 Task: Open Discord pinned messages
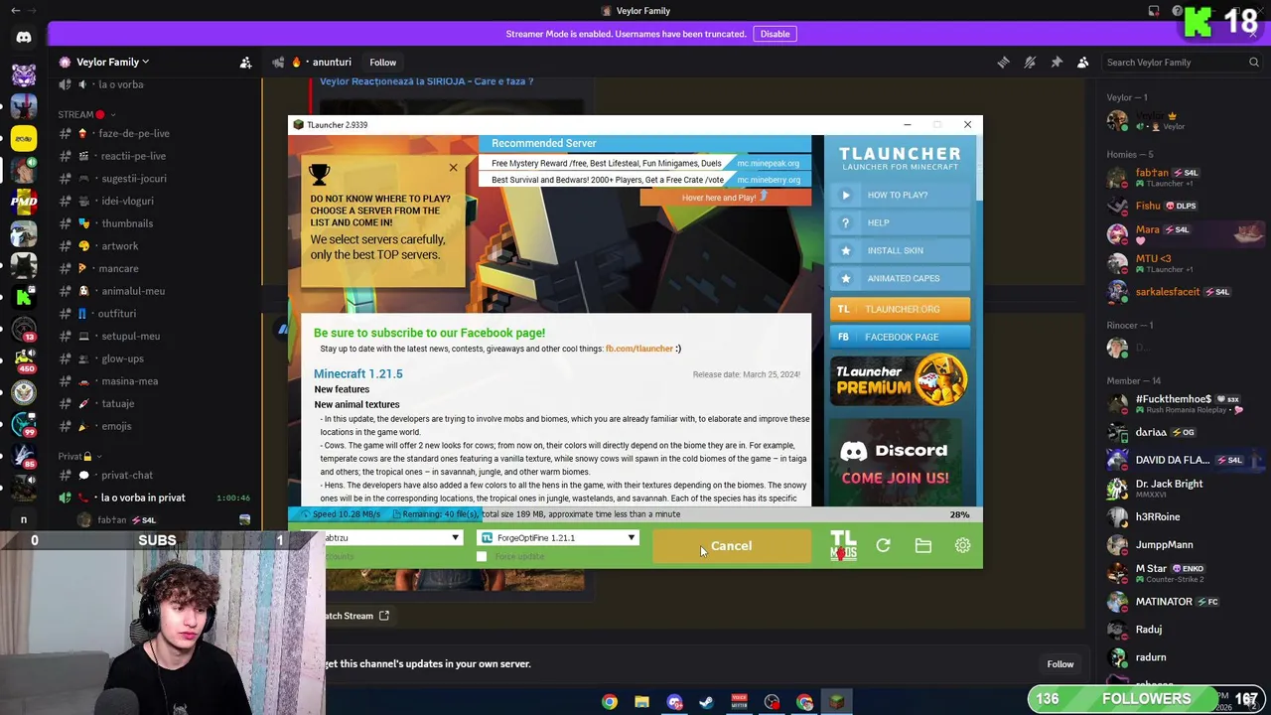1057,62
